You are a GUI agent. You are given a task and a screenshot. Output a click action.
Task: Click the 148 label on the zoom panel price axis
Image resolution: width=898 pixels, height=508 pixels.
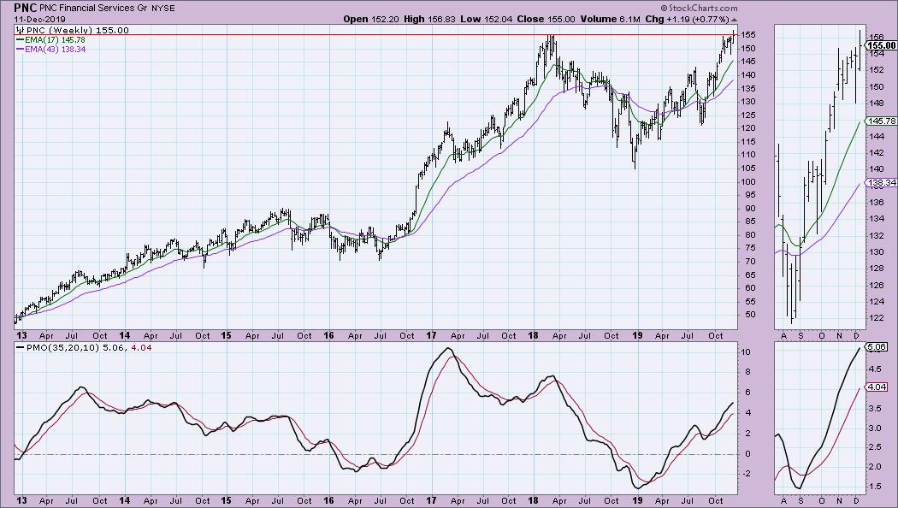point(877,103)
